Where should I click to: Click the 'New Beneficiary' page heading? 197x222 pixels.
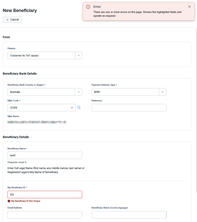coord(20,10)
